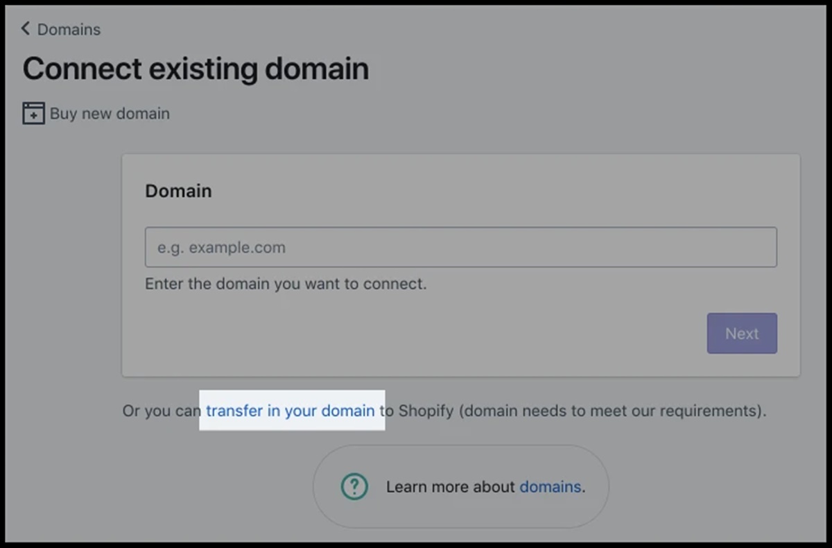Click the 'domain needs to meet' text
832x548 pixels.
pos(541,411)
